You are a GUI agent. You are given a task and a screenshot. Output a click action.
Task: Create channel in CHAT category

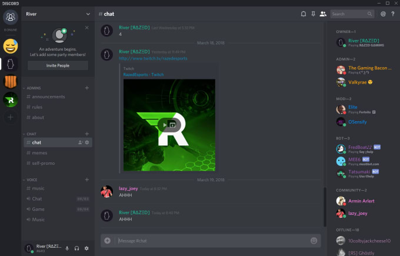coord(87,134)
